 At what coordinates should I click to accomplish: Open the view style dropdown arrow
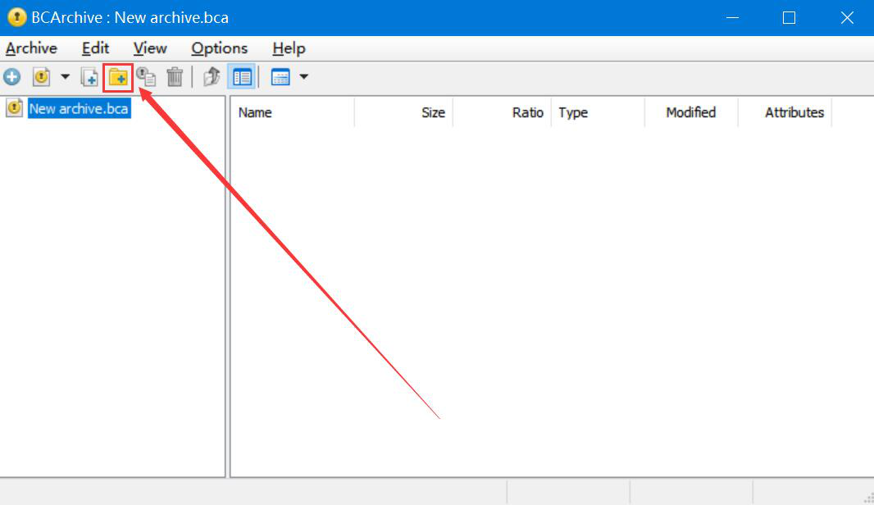coord(304,77)
